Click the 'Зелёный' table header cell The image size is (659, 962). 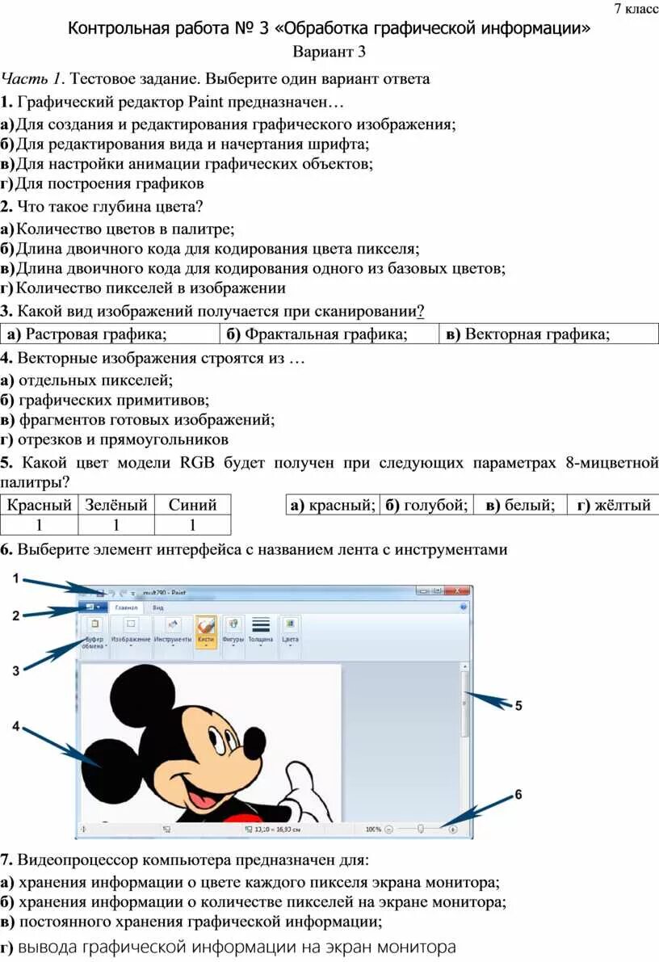tap(116, 505)
